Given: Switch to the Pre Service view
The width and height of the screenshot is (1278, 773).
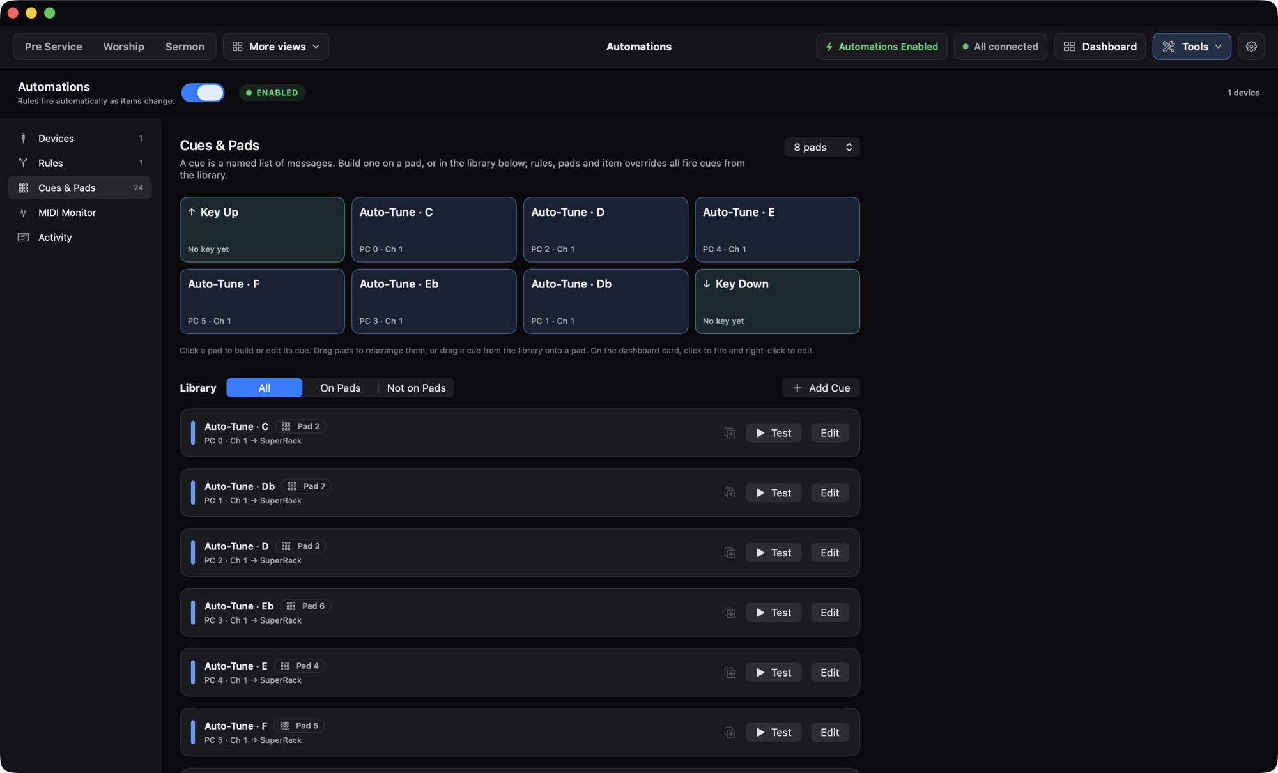Looking at the screenshot, I should pyautogui.click(x=54, y=47).
